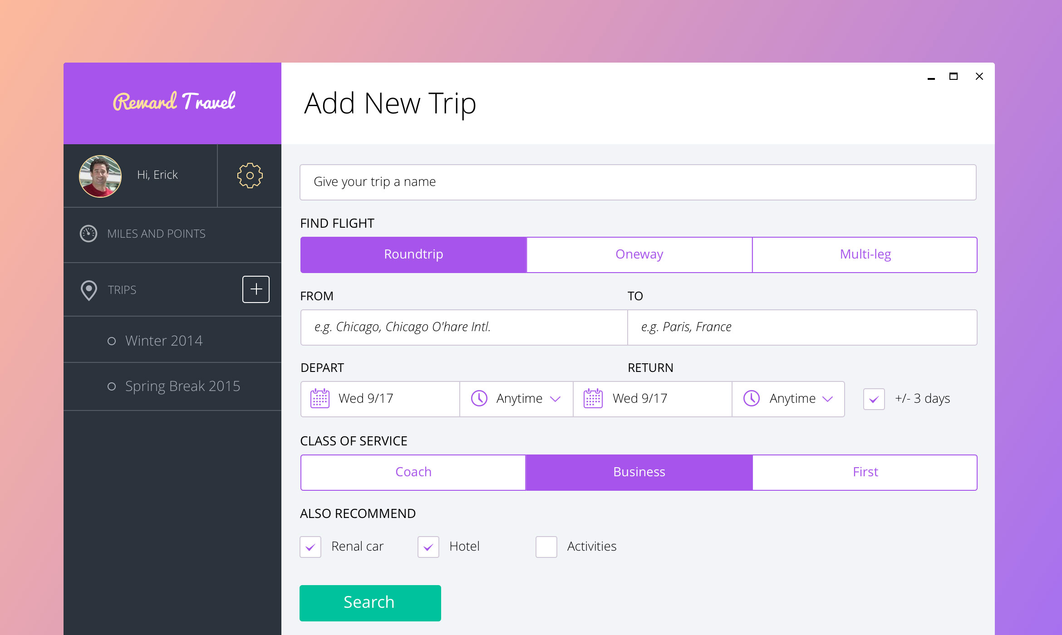Screen dimensions: 1062x635
Task: Open settings via the gear icon
Action: [x=250, y=176]
